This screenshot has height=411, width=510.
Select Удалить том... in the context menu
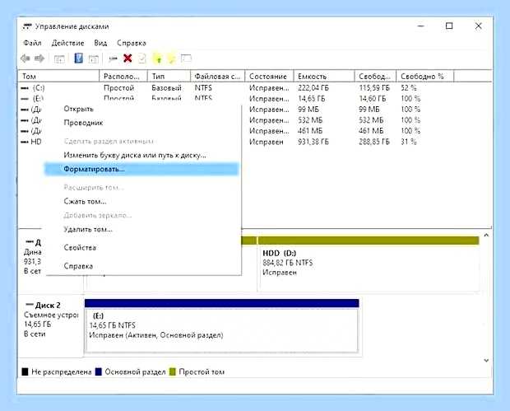(x=88, y=229)
